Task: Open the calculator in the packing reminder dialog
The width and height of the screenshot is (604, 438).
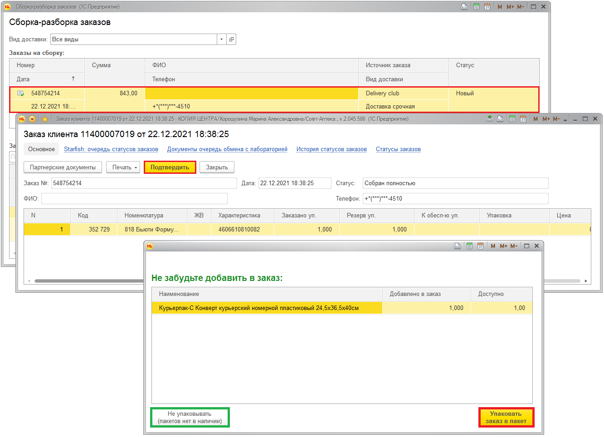Action: point(469,246)
